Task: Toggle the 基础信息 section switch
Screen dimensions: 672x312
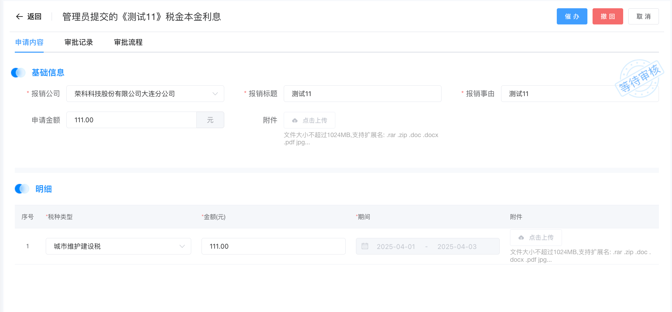Action: 18,73
